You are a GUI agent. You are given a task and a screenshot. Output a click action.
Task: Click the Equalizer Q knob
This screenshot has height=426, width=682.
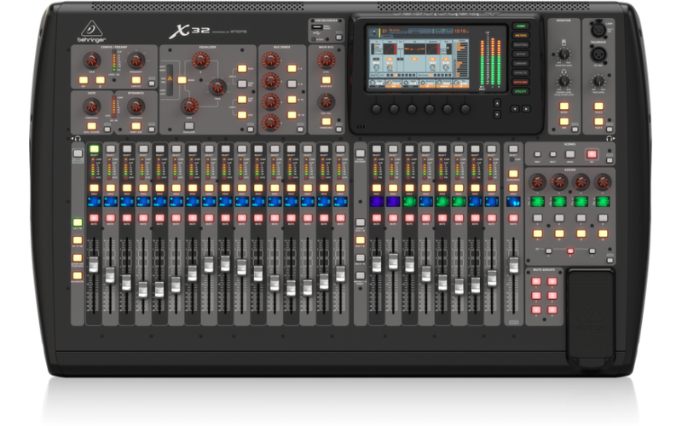pos(200,60)
